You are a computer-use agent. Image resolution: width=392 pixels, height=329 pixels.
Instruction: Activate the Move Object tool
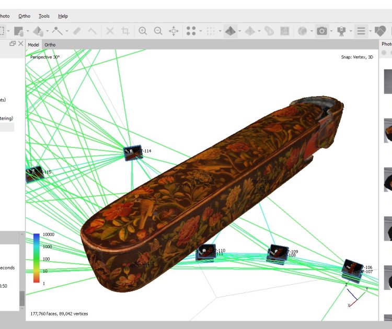tap(38, 31)
